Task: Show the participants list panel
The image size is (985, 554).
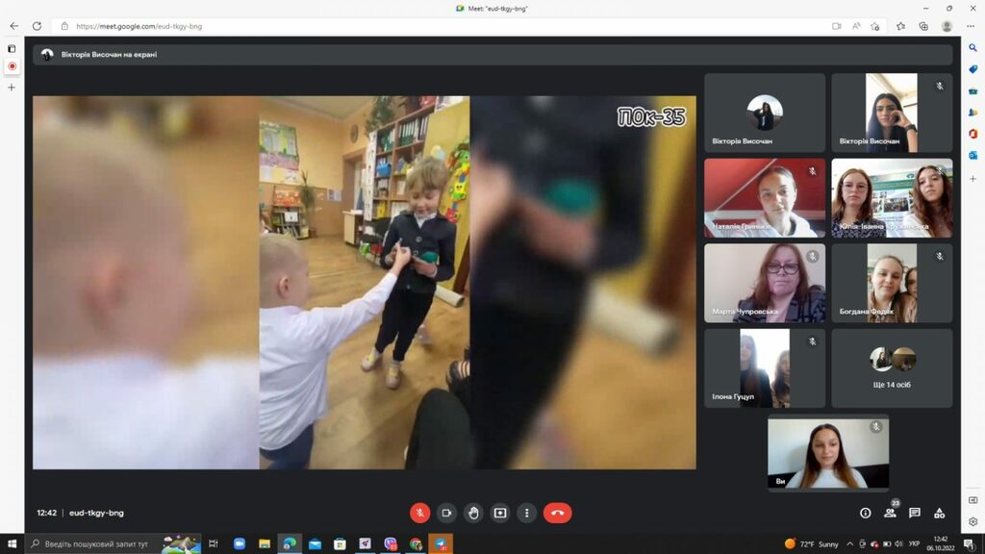Action: (x=890, y=514)
